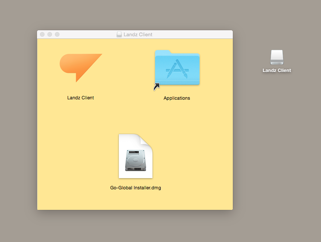321x242 pixels.
Task: Close the Landz Client window
Action: point(42,34)
